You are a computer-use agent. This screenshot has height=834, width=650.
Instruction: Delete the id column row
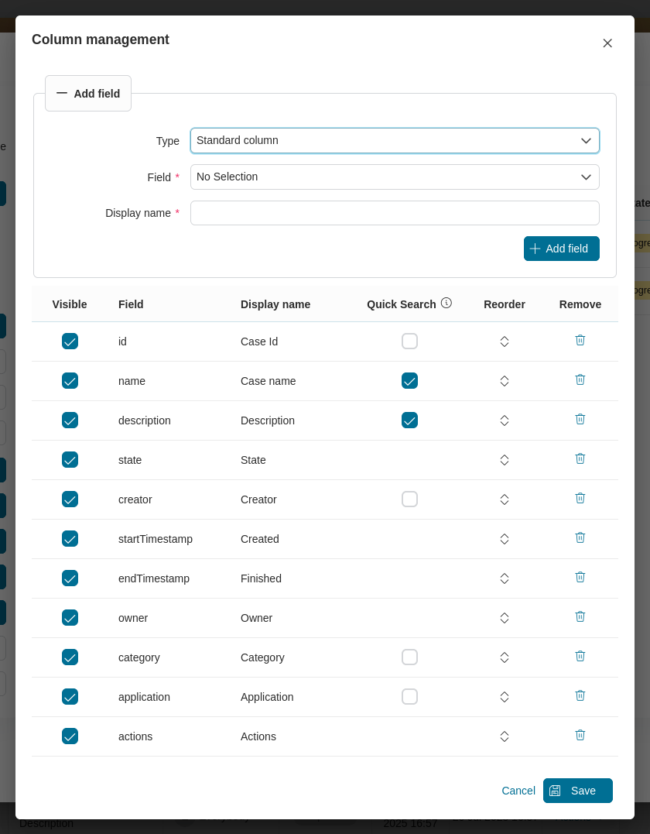click(580, 340)
